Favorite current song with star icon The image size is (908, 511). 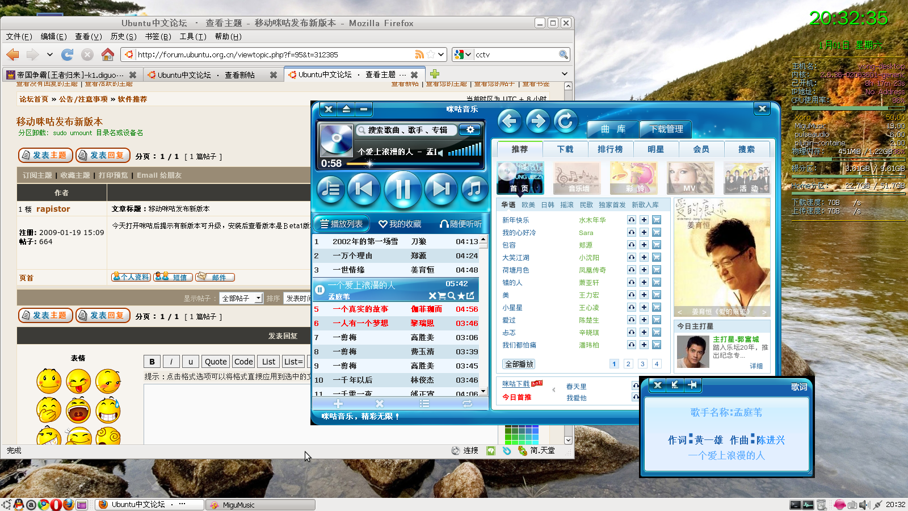pos(461,296)
